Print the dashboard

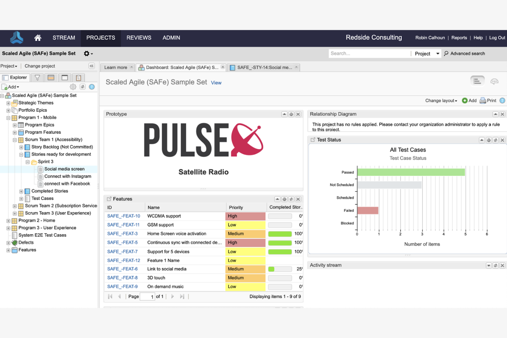[488, 101]
